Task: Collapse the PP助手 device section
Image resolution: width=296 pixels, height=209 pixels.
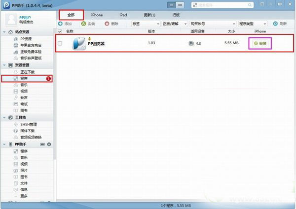Action: (4, 144)
